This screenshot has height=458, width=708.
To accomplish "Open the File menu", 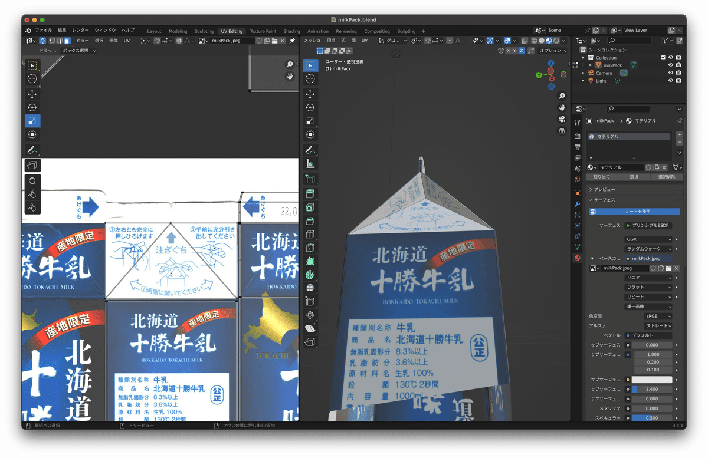I will pyautogui.click(x=43, y=30).
